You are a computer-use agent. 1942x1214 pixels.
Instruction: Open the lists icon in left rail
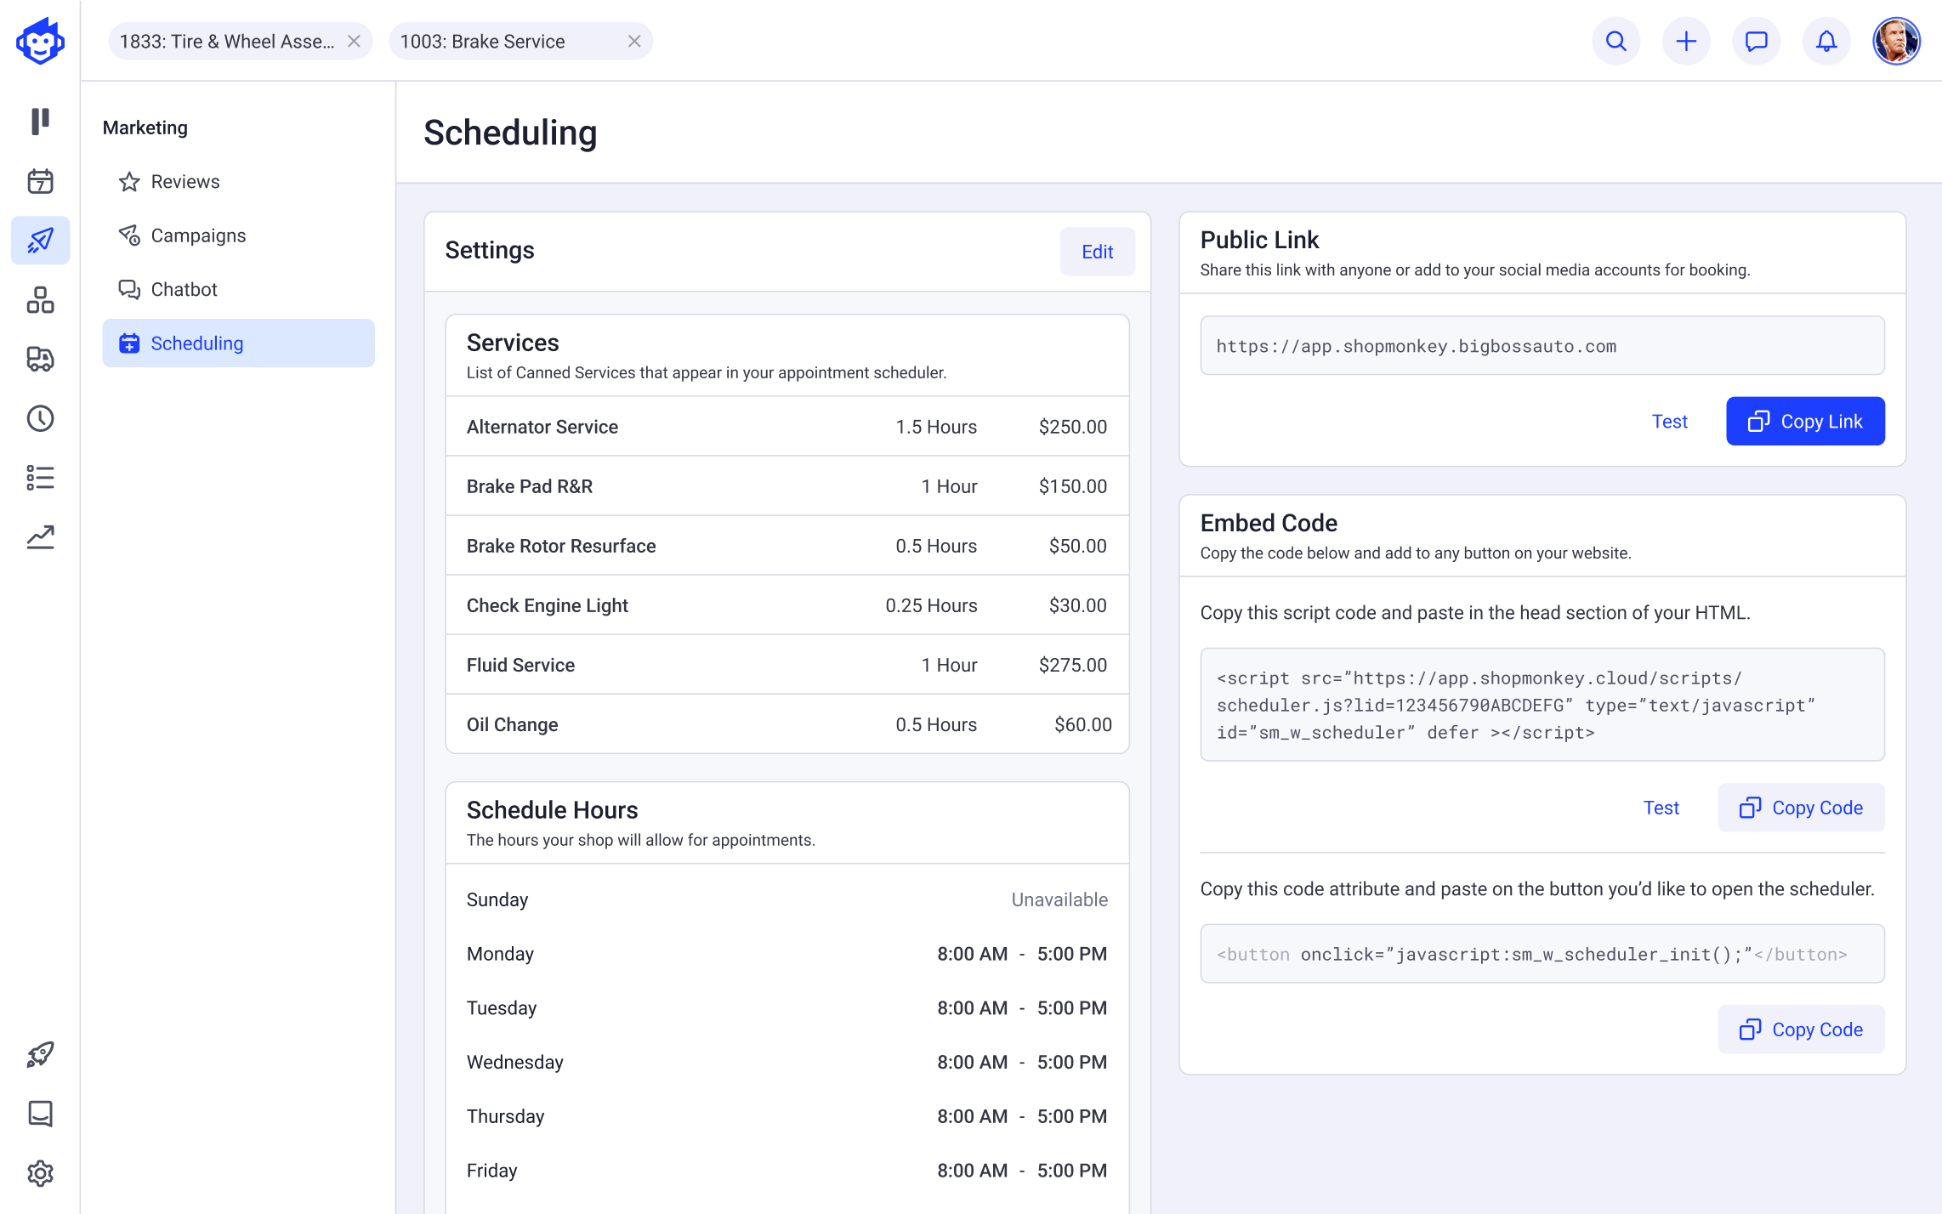click(x=40, y=478)
